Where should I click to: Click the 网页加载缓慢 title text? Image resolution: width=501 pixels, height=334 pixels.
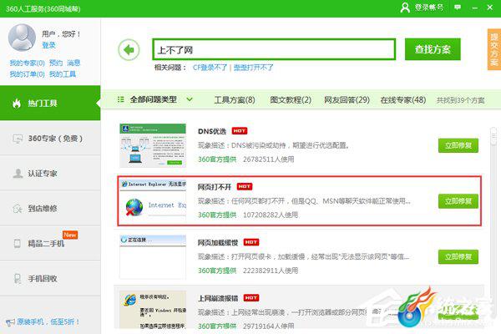point(218,243)
